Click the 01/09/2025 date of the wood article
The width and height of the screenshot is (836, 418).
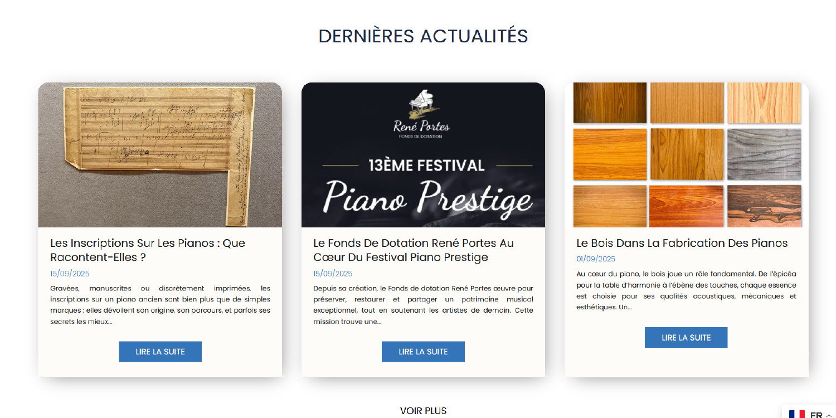click(x=596, y=259)
